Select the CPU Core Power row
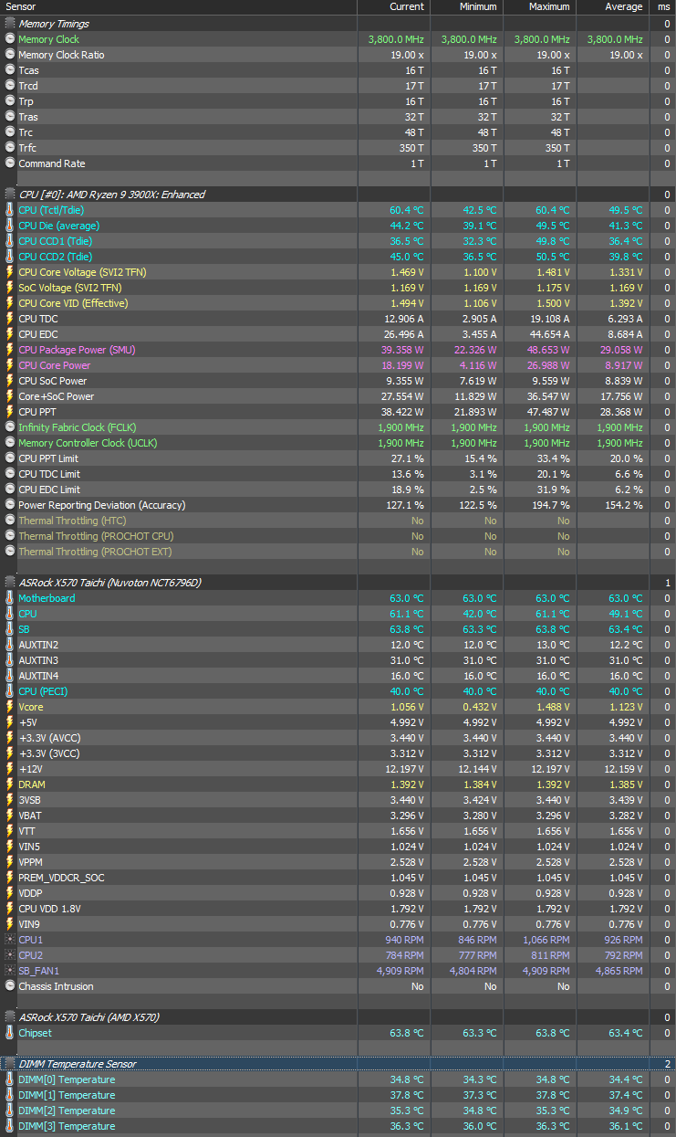This screenshot has width=676, height=1137. click(338, 365)
